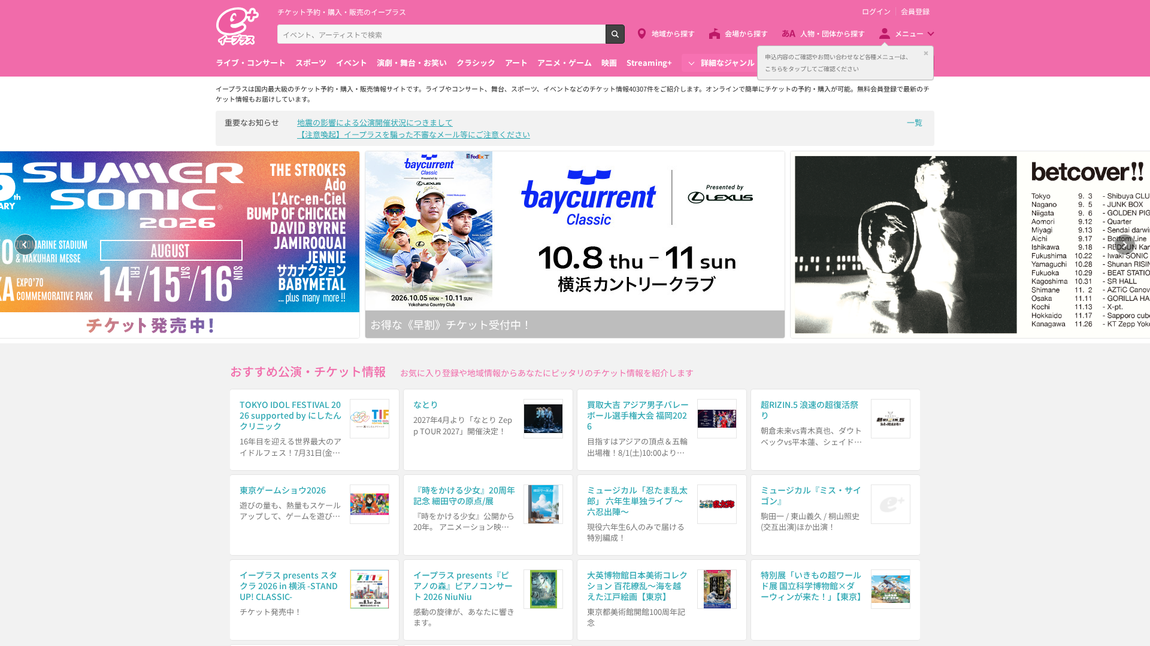The image size is (1150, 646).
Task: Click お得な《早割》チケット受付中 caption
Action: pyautogui.click(x=450, y=325)
